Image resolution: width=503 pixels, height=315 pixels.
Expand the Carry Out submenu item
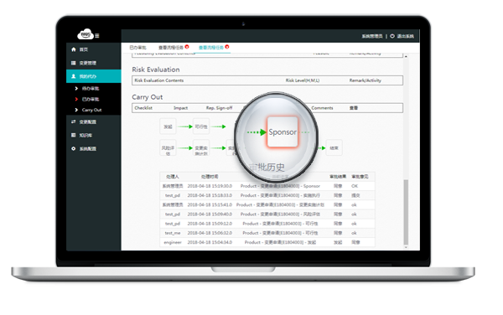[88, 110]
